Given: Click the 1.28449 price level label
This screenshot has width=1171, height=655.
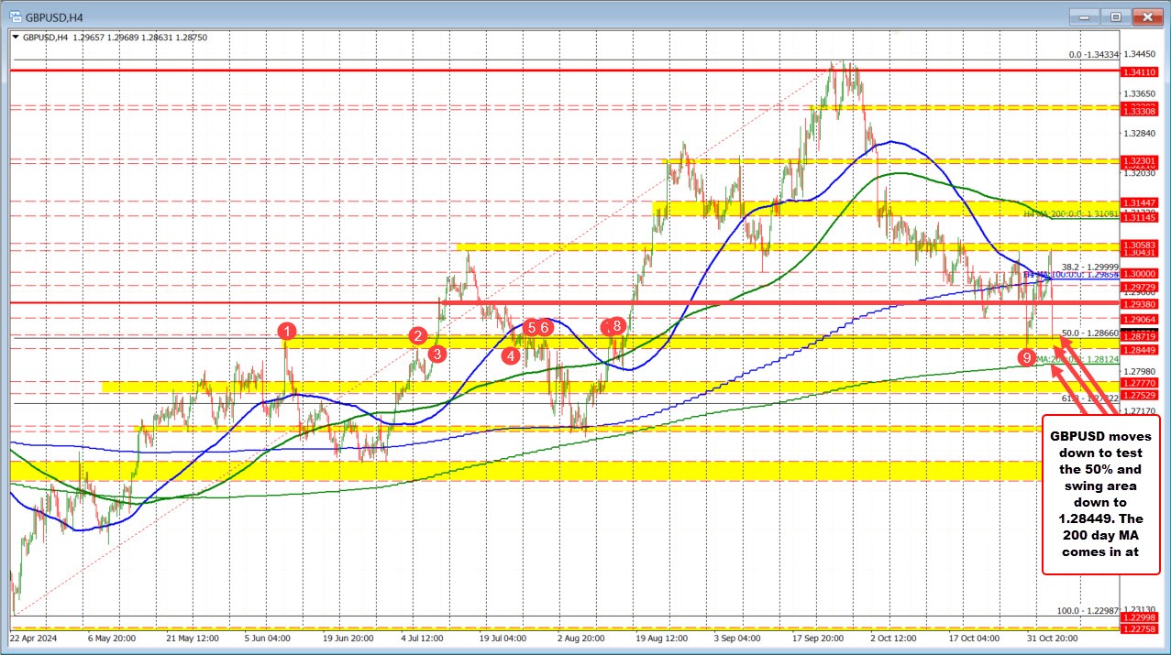Looking at the screenshot, I should tap(1140, 349).
